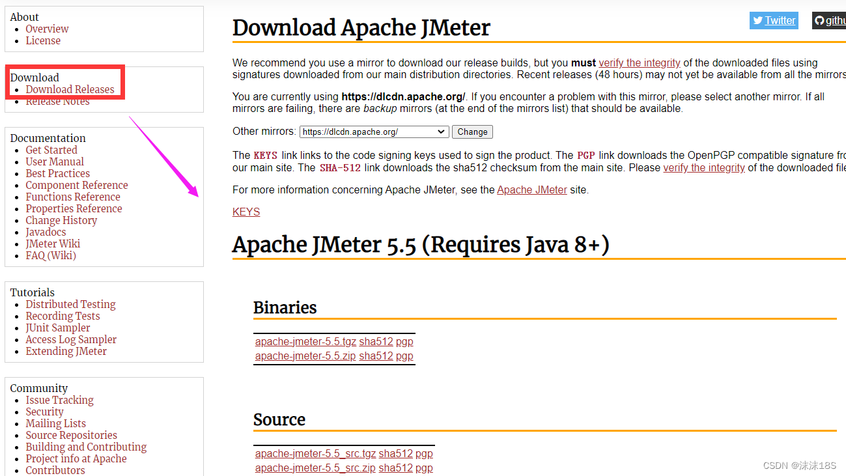Viewport: 846px width, 476px height.
Task: Click the Twitter button with bird icon
Action: pos(774,20)
